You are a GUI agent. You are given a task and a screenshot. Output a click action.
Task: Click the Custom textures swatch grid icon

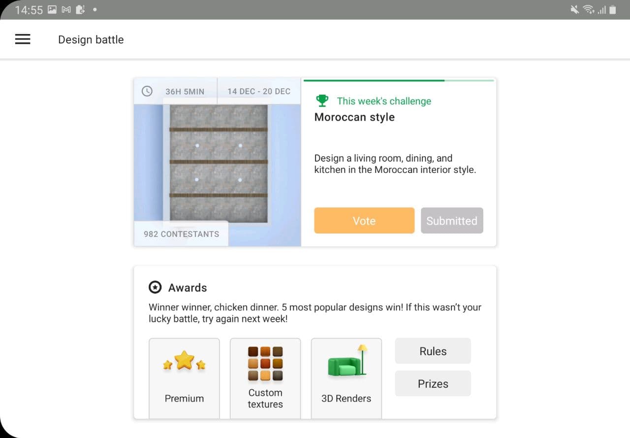pos(265,364)
